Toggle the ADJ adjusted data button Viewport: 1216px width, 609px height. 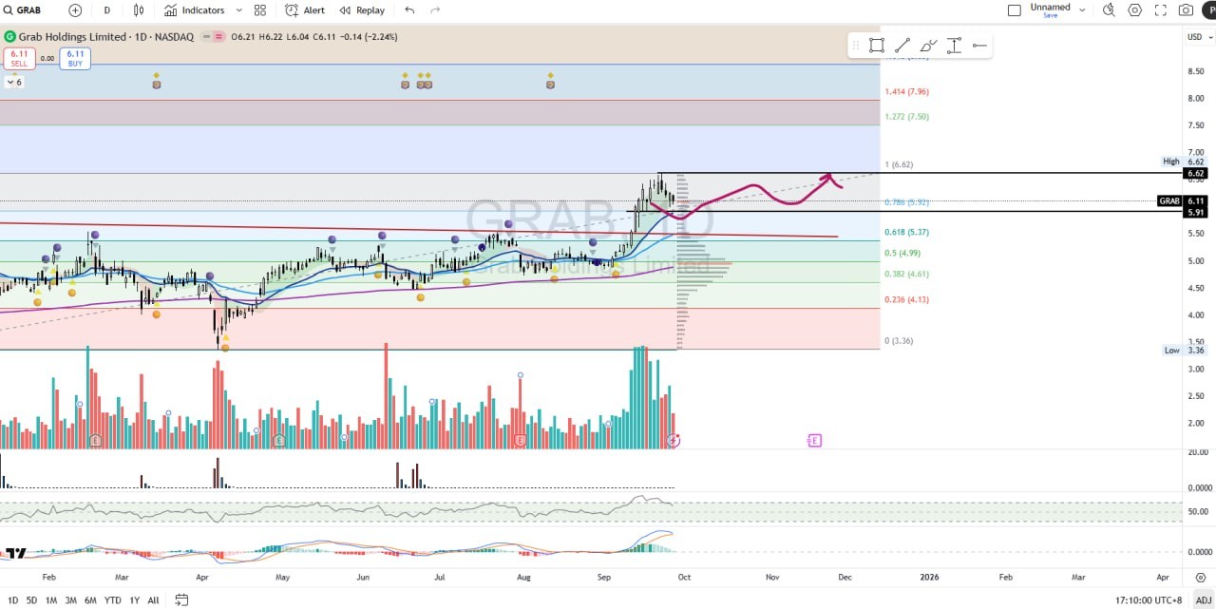click(x=1203, y=599)
